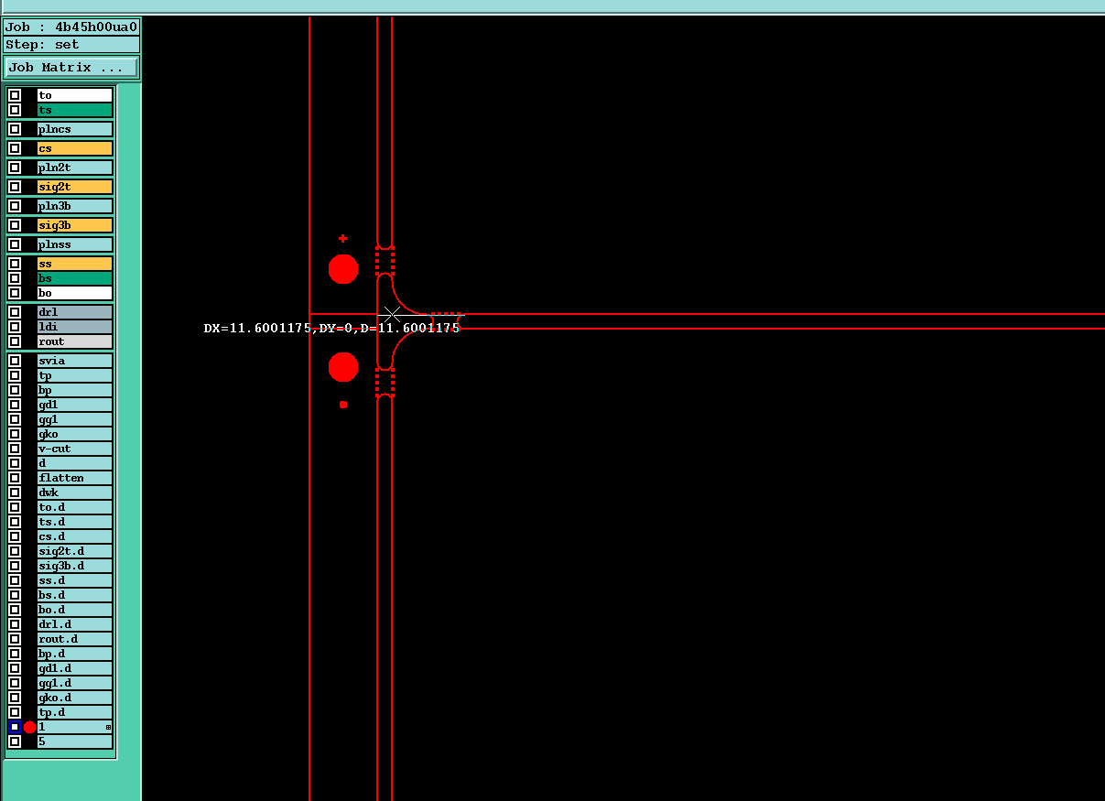Viewport: 1105px width, 801px height.
Task: Tick the checkbox beside layer to
Action: pos(15,95)
